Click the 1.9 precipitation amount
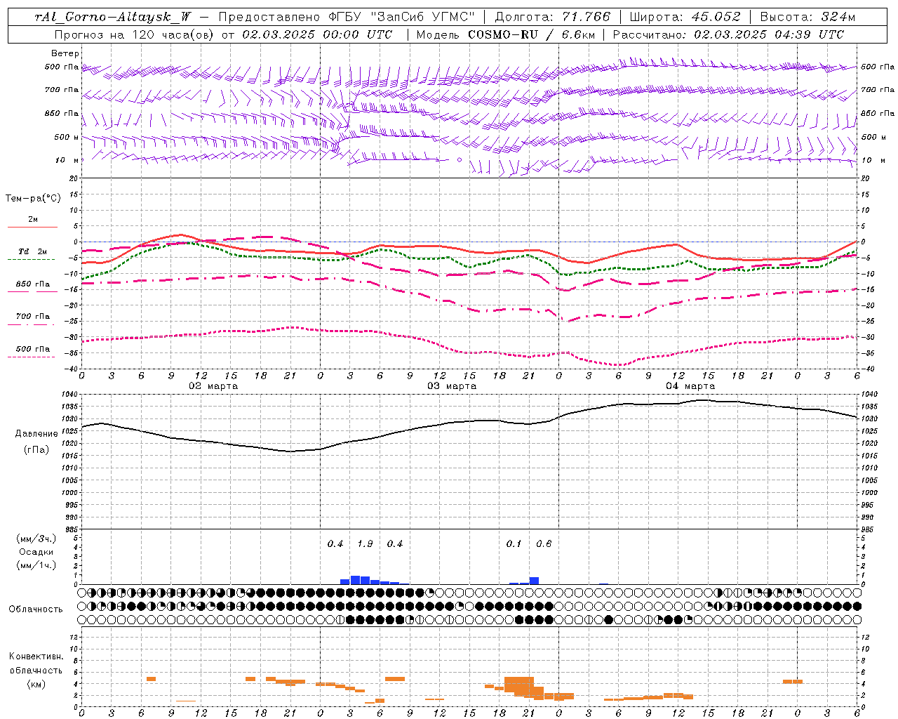The image size is (898, 719). [365, 544]
